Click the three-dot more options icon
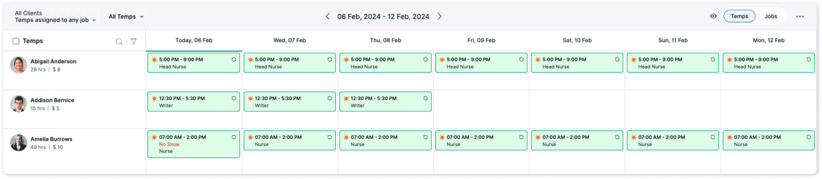This screenshot has height=179, width=822. pos(799,16)
